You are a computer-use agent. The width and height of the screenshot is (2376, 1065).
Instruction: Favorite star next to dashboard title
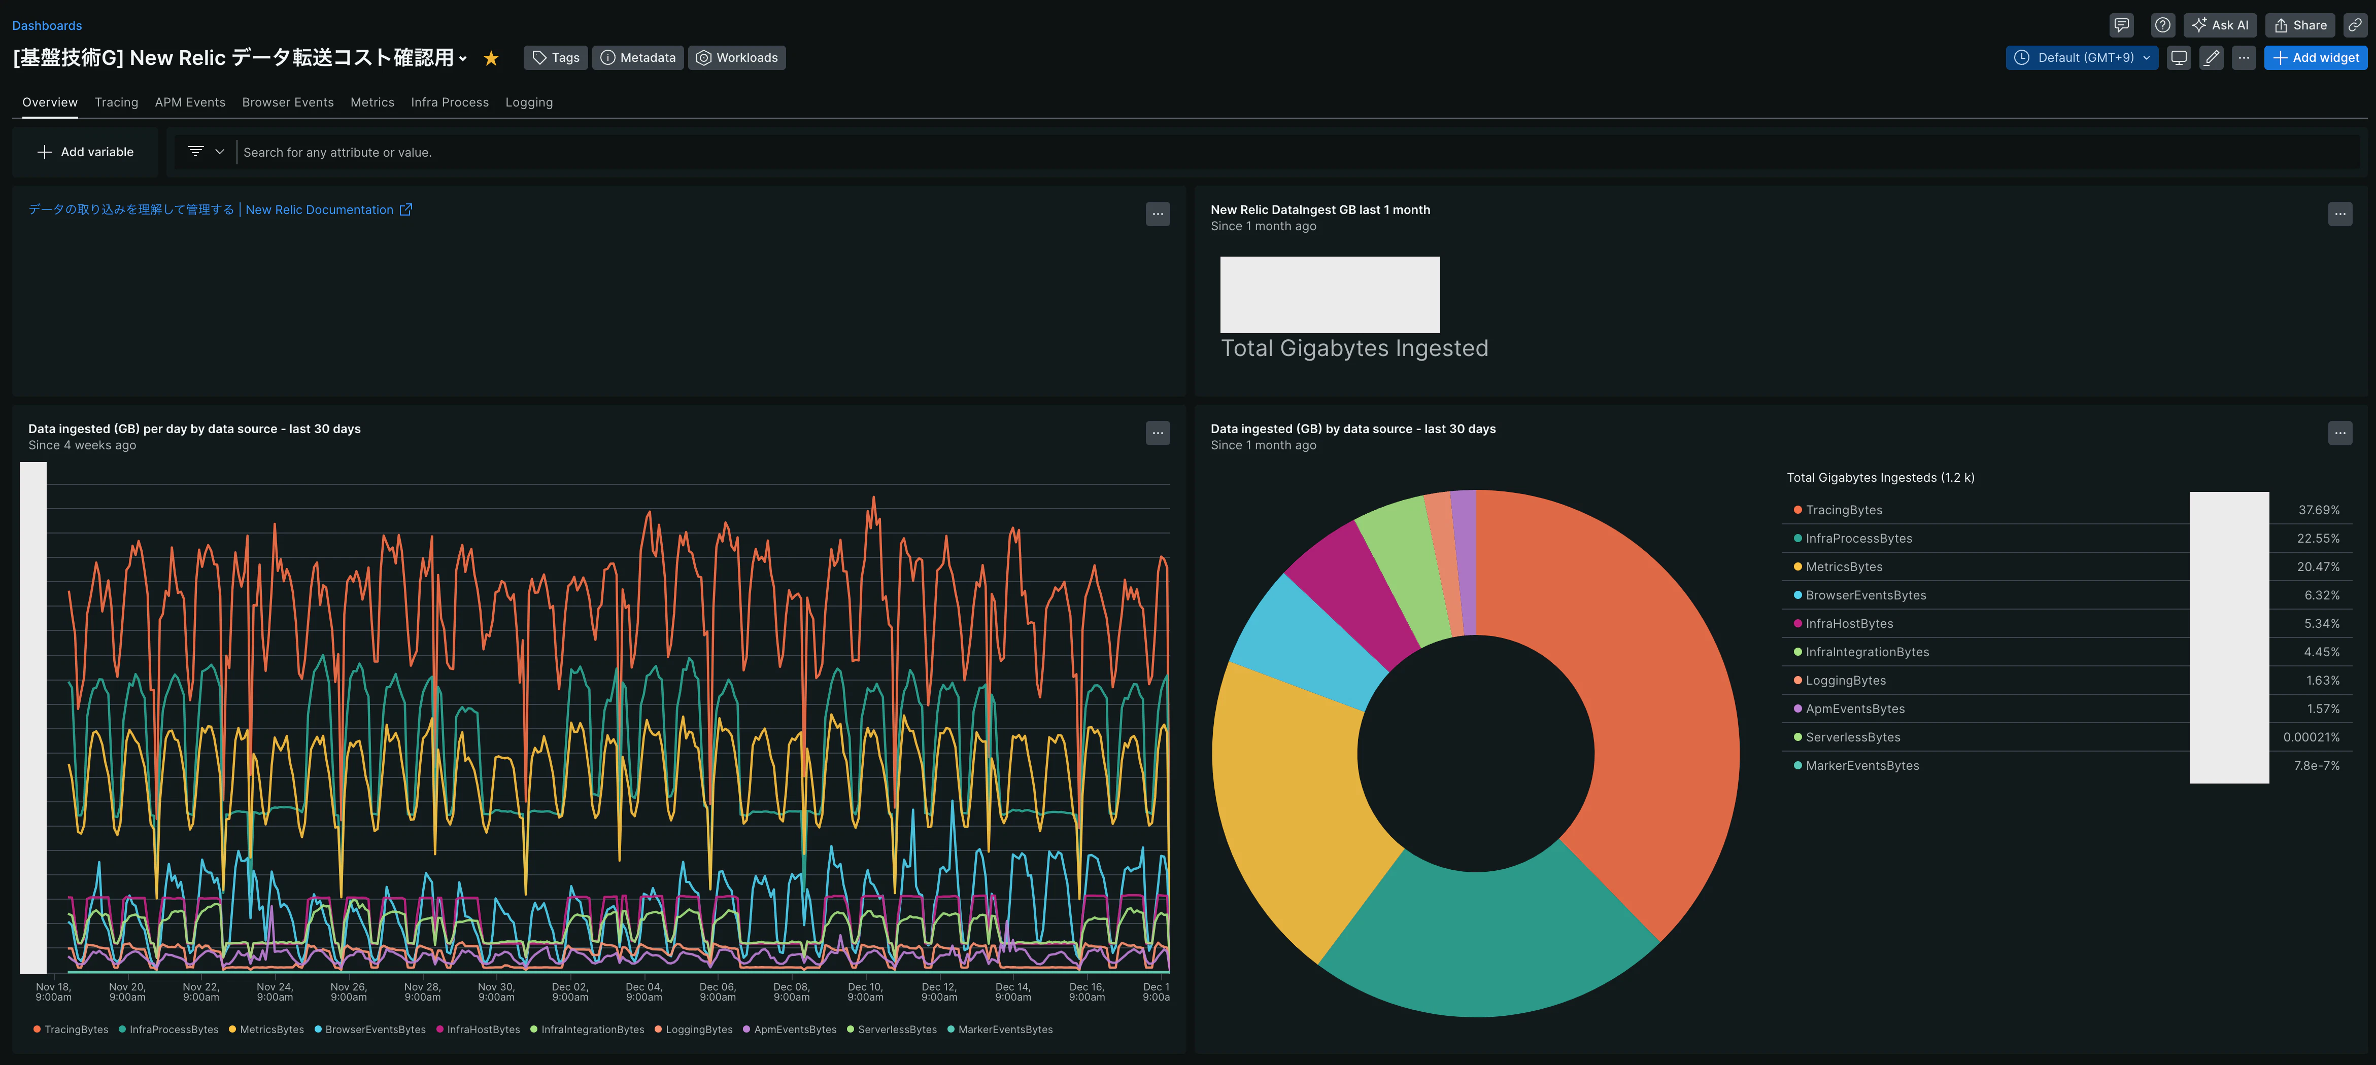(491, 58)
